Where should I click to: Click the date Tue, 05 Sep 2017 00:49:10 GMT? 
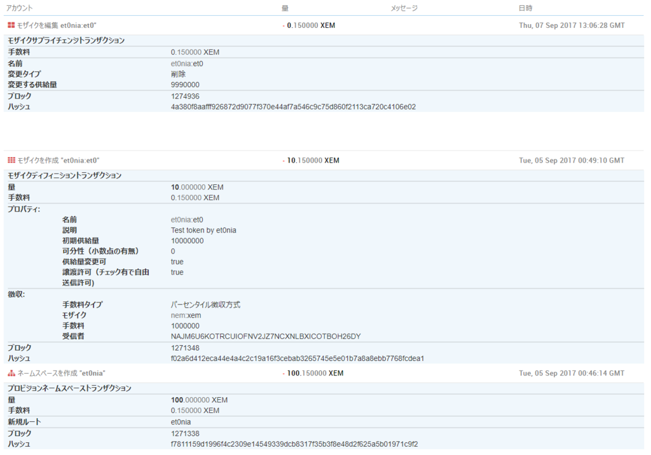point(572,160)
